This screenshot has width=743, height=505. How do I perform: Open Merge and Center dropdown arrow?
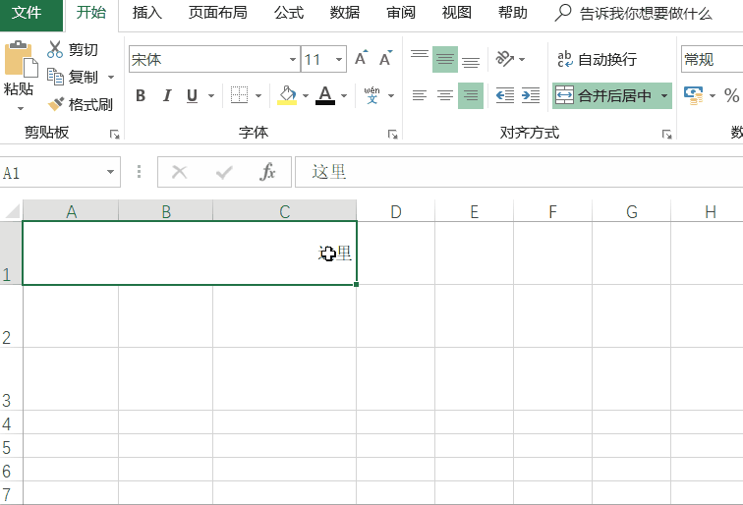coord(664,95)
